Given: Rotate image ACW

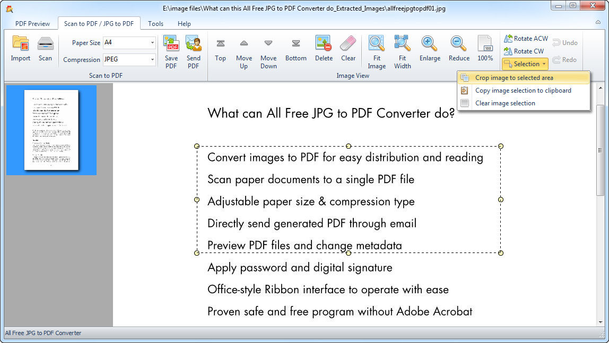Looking at the screenshot, I should pos(526,38).
